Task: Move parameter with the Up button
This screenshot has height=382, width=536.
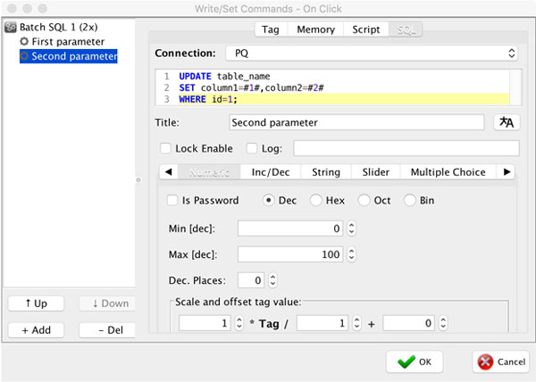Action: coord(37,303)
